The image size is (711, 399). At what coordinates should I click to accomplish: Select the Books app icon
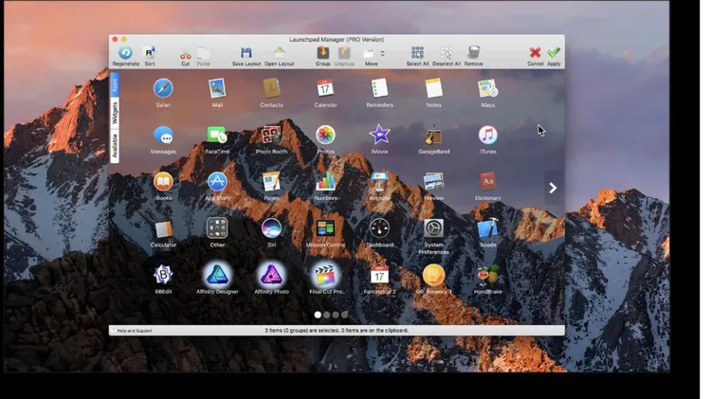pyautogui.click(x=163, y=181)
